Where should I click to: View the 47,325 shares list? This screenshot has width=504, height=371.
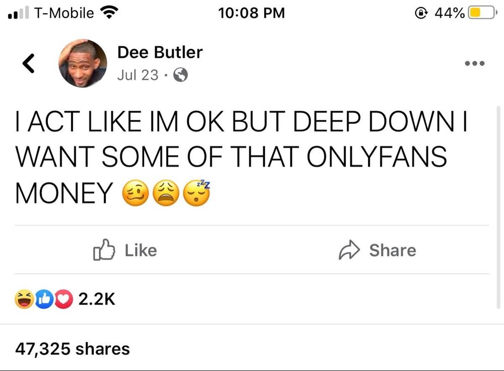72,349
